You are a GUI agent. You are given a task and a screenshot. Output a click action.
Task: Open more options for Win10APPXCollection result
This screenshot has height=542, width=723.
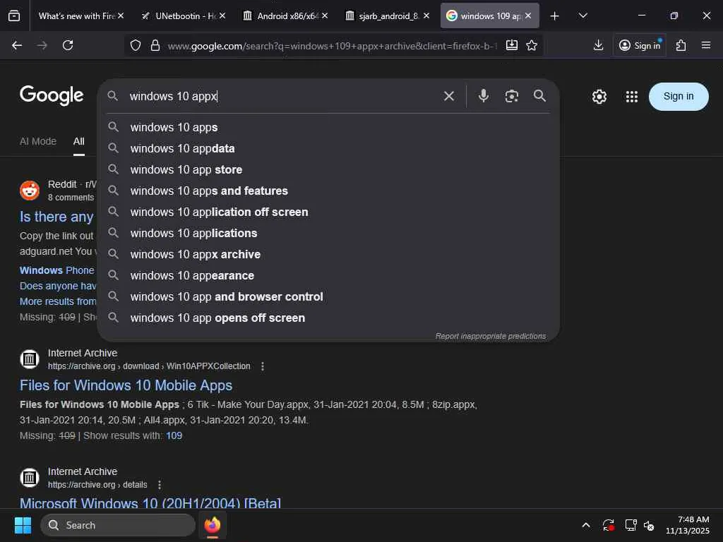click(x=263, y=366)
